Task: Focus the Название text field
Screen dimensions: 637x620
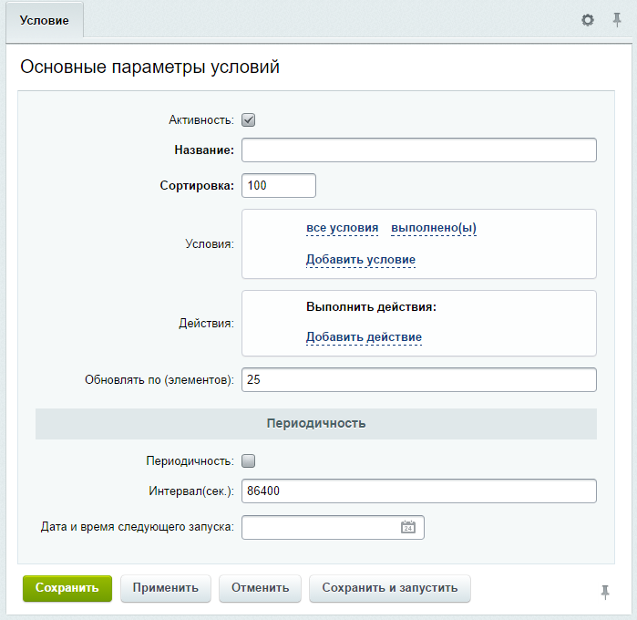Action: point(418,150)
